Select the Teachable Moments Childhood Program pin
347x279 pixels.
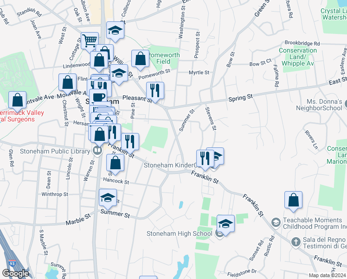[276, 223]
